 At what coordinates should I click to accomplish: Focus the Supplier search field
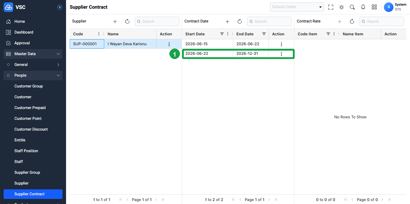tap(157, 21)
